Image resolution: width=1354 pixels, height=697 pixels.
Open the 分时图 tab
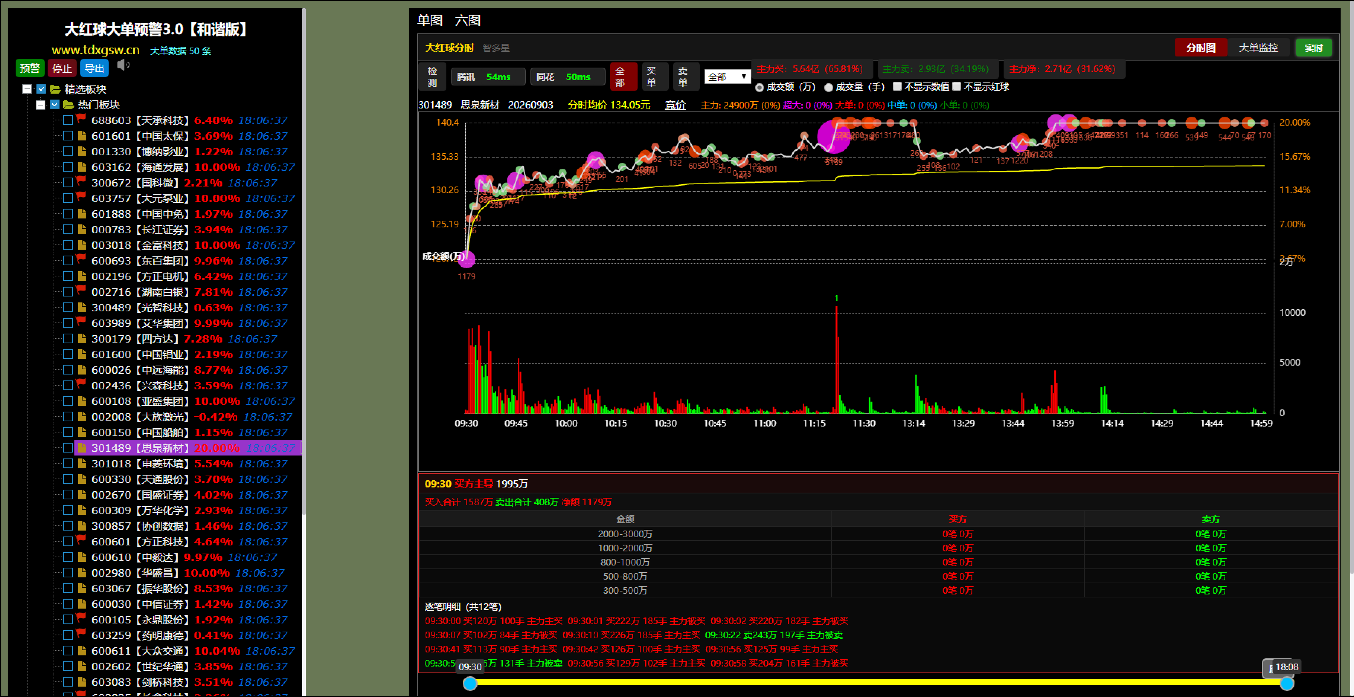click(1201, 48)
